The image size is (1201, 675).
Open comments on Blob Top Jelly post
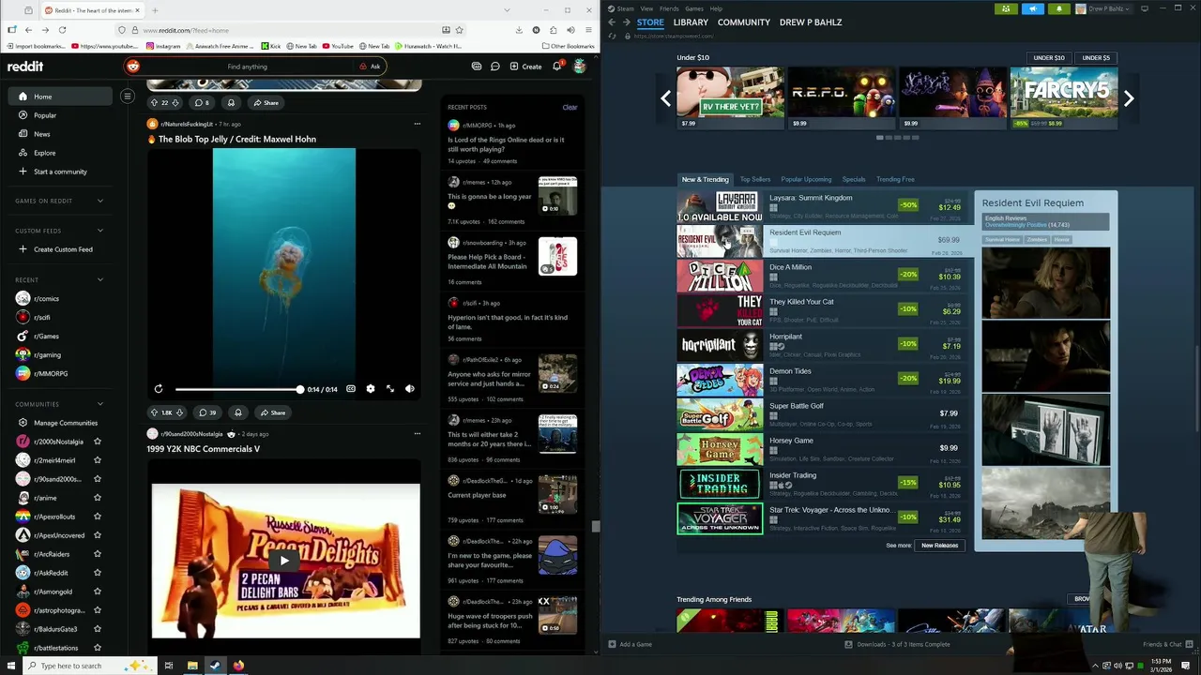(x=206, y=412)
